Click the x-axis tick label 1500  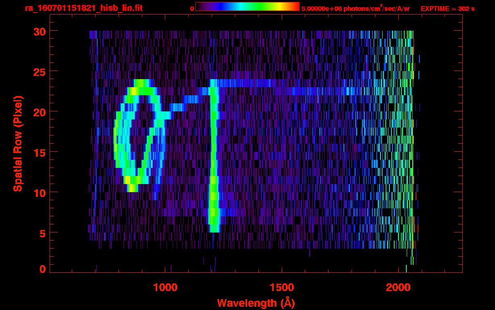282,287
